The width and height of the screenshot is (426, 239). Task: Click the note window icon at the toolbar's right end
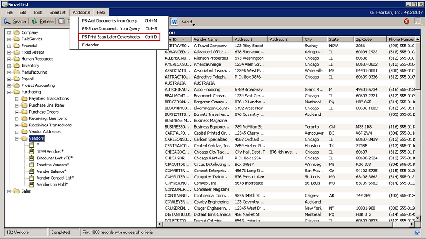(418, 22)
